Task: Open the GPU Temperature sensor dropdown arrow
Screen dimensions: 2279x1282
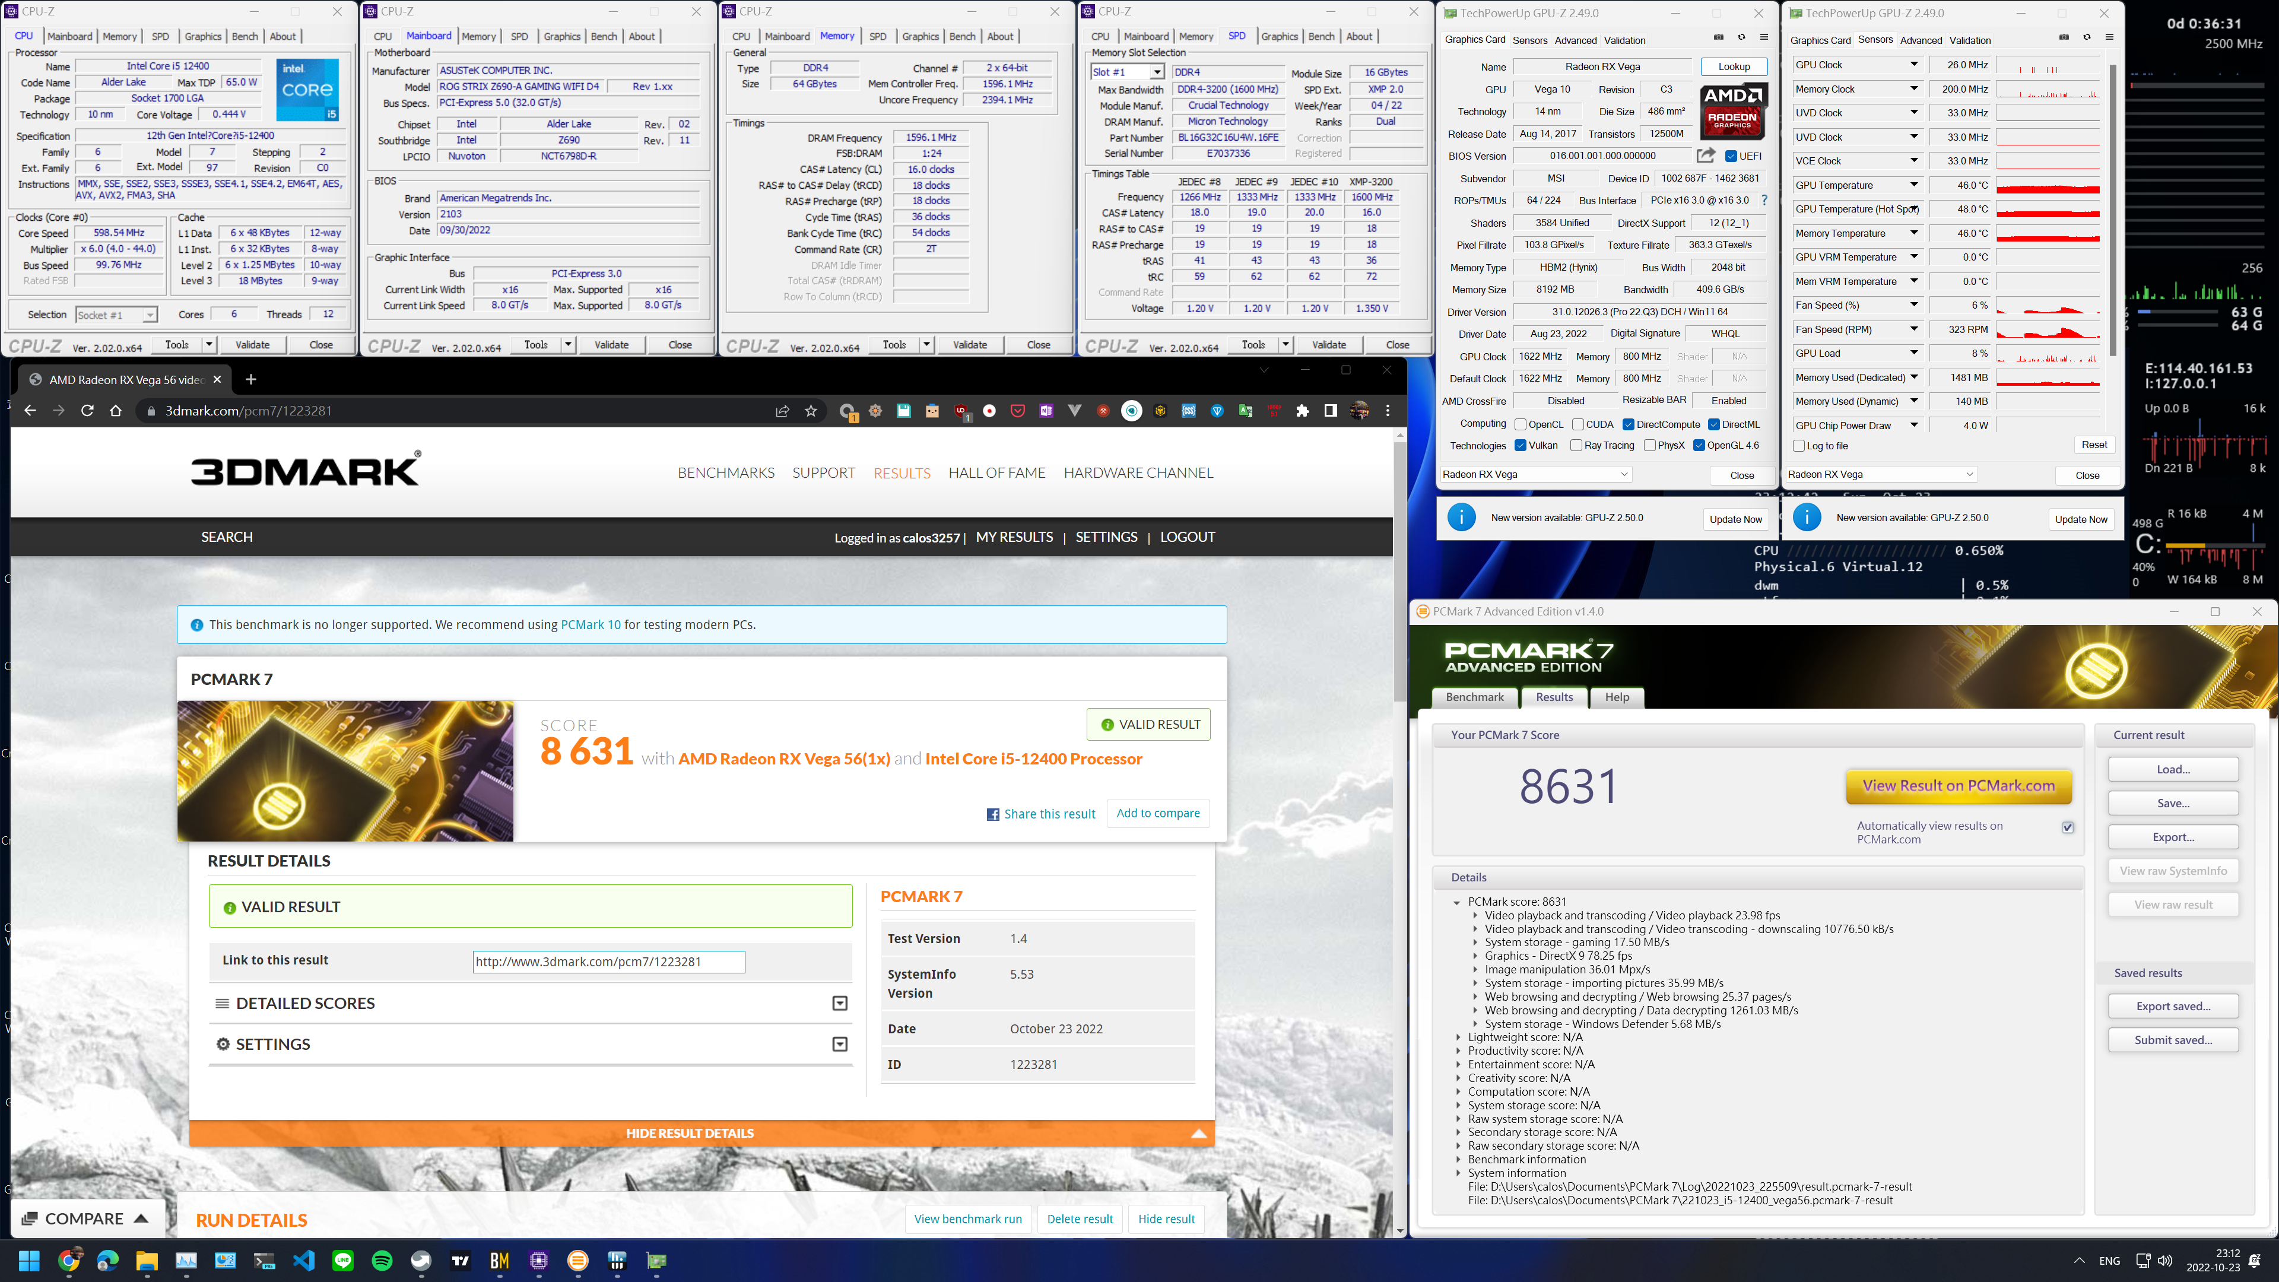Action: [1913, 185]
